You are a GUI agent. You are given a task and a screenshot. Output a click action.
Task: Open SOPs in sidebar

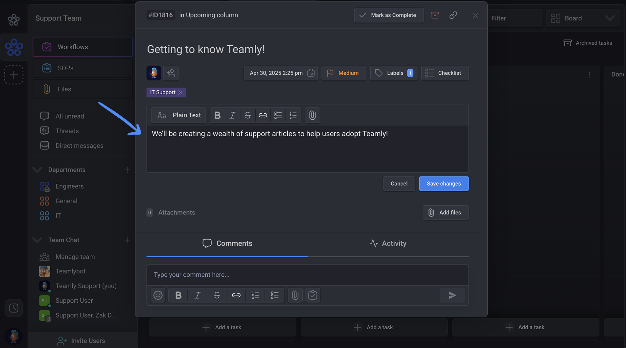coord(82,68)
